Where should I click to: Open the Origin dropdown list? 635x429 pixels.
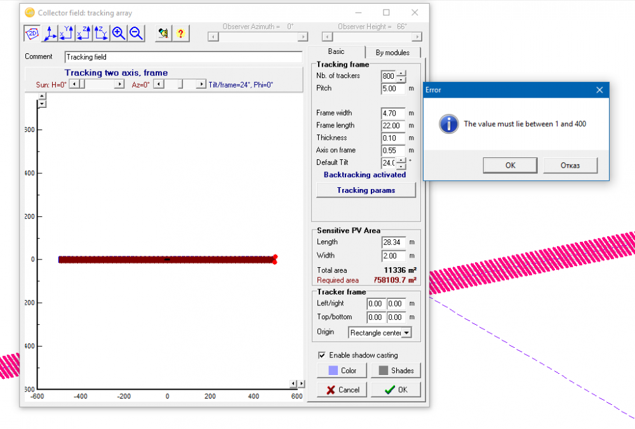pyautogui.click(x=406, y=333)
